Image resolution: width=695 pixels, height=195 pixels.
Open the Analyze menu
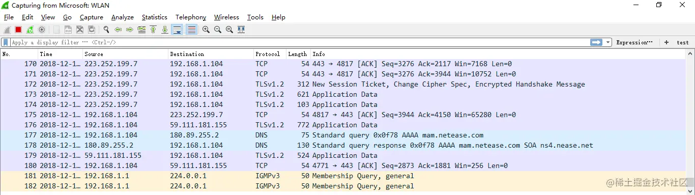point(122,17)
